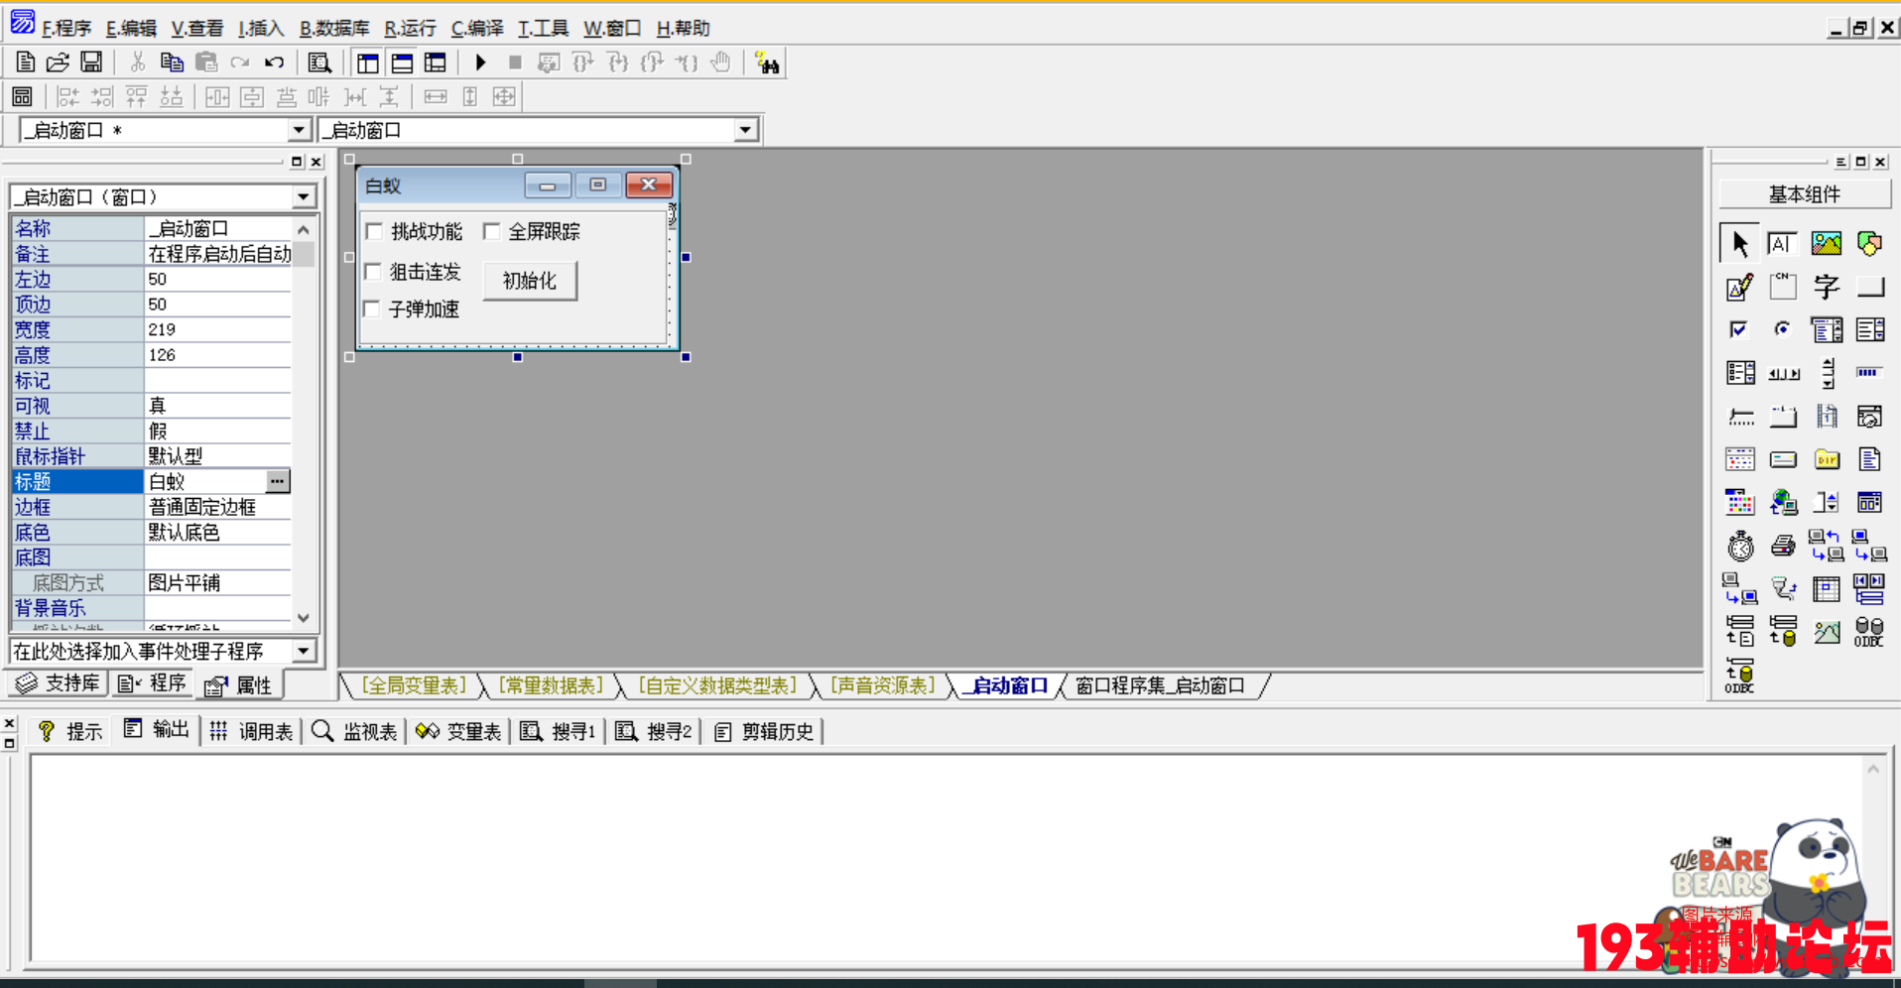The width and height of the screenshot is (1901, 988).
Task: Switch to the 窗口程序集_启动窗口 tab
Action: pos(1160,685)
